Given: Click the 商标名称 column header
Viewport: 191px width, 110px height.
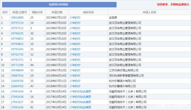Looking at the screenshot, I should tap(88, 12).
